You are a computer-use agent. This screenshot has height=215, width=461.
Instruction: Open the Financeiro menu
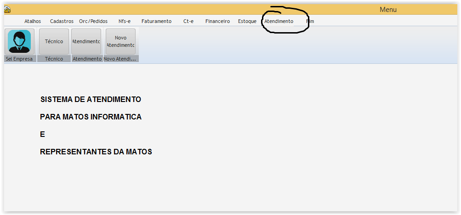(x=217, y=21)
